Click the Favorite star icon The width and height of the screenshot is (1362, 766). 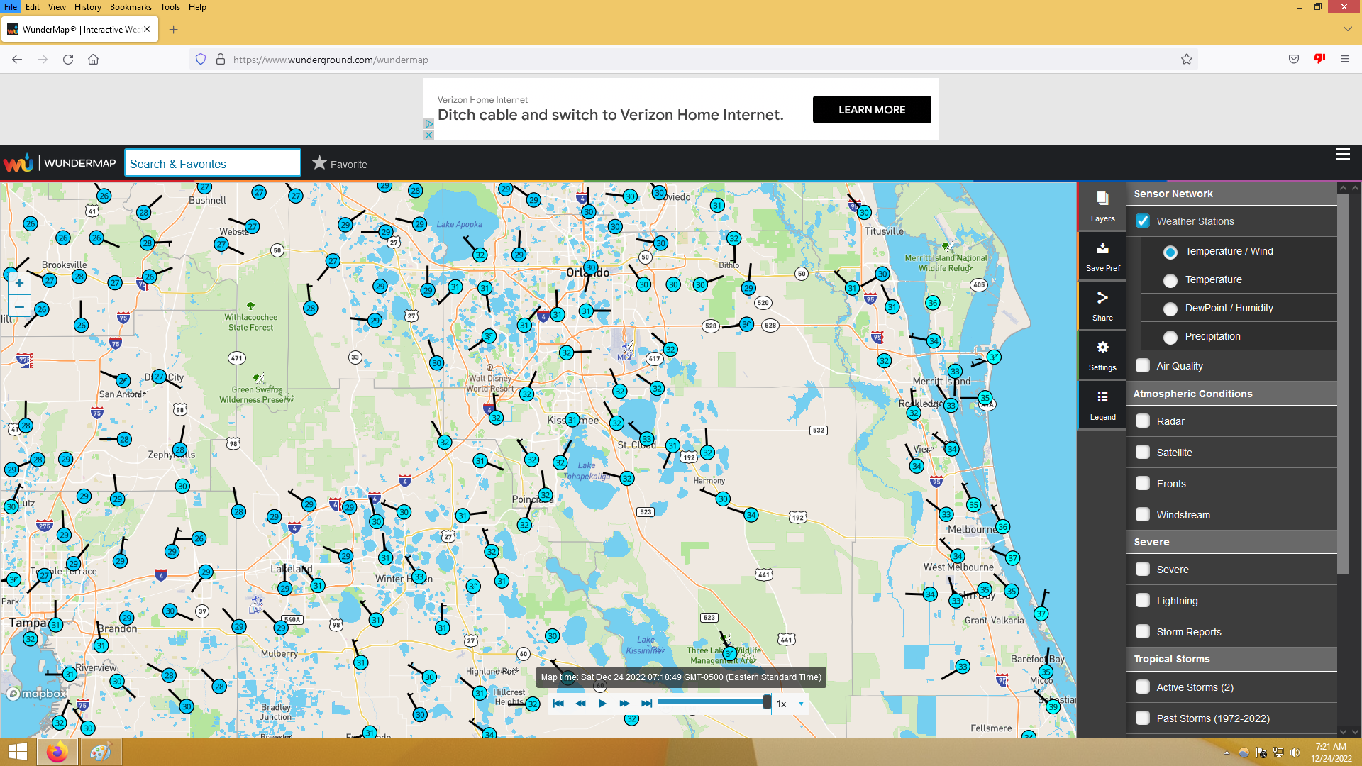coord(320,163)
